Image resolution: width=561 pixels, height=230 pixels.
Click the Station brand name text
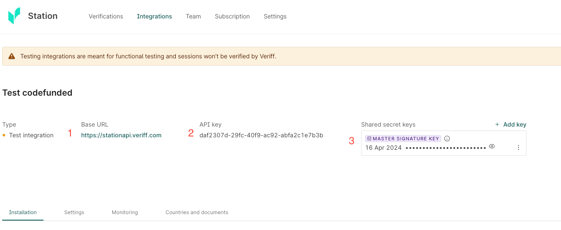(x=43, y=16)
